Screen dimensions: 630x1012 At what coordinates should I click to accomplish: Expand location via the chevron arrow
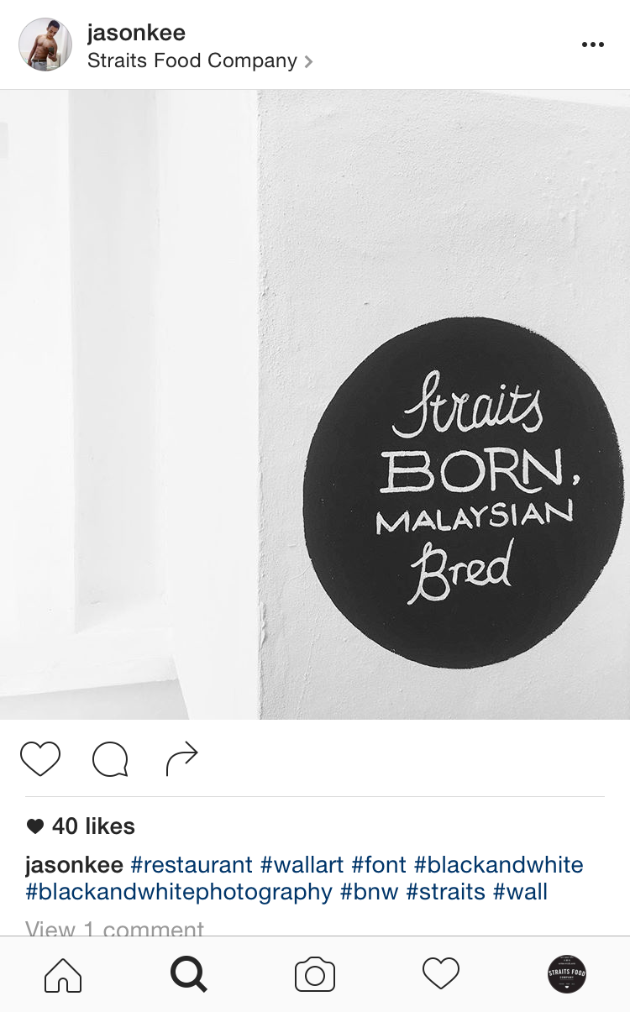[308, 61]
